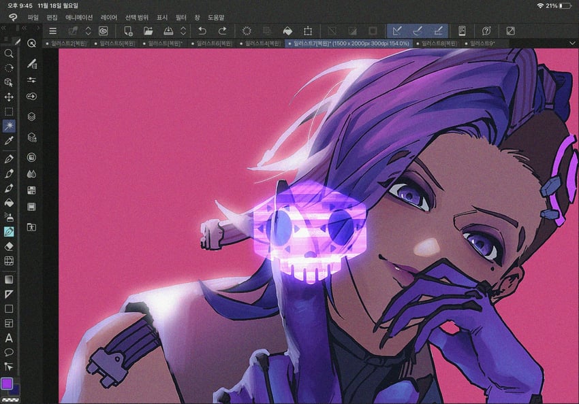The image size is (579, 404).
Task: Open the 표시 menu
Action: coord(162,17)
